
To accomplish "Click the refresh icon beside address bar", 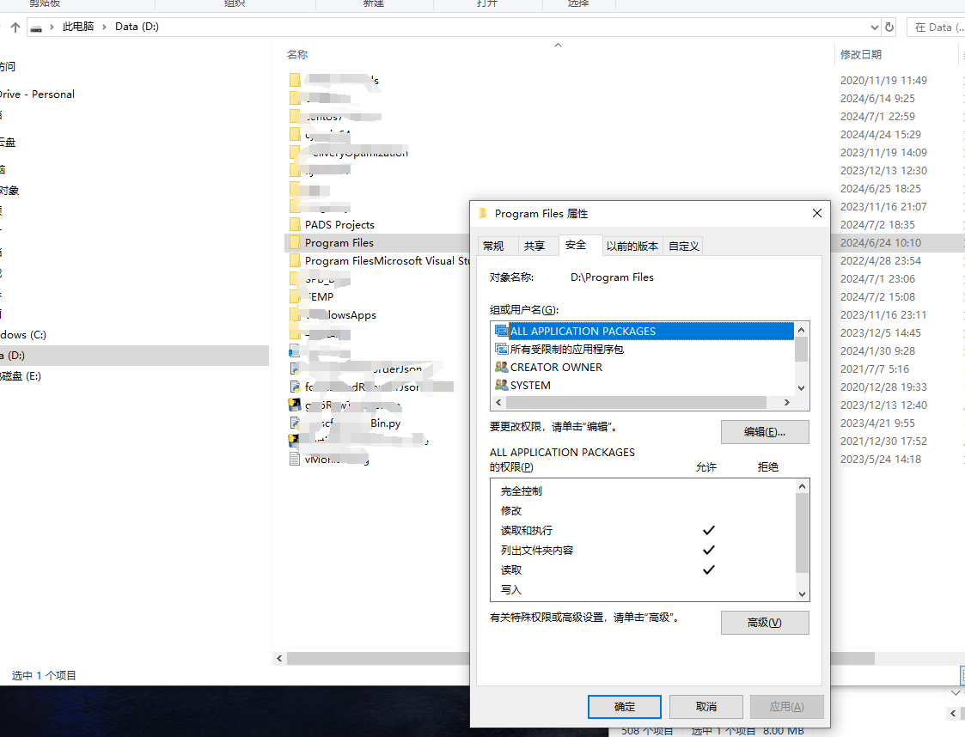I will (x=889, y=27).
